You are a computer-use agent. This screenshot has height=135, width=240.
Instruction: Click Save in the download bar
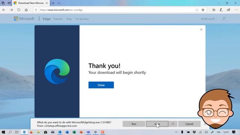[157, 124]
